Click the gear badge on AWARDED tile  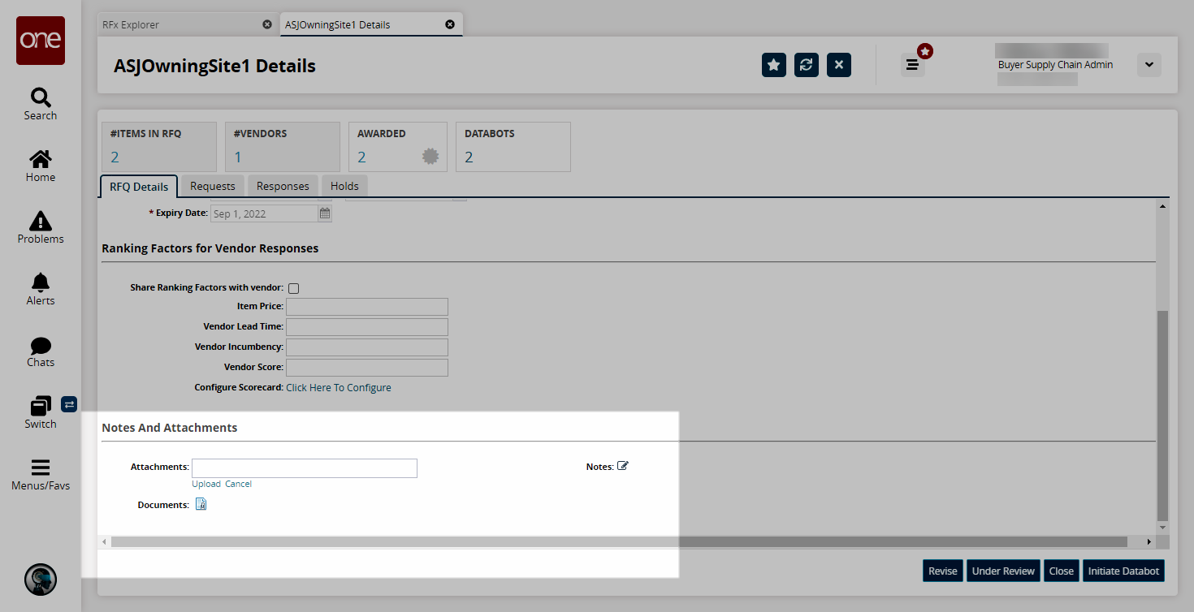tap(430, 157)
